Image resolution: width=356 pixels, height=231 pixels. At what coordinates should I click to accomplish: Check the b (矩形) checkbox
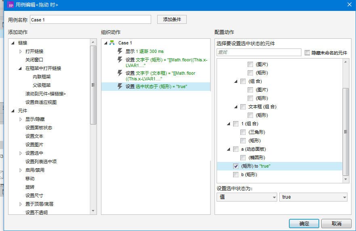coord(236,174)
